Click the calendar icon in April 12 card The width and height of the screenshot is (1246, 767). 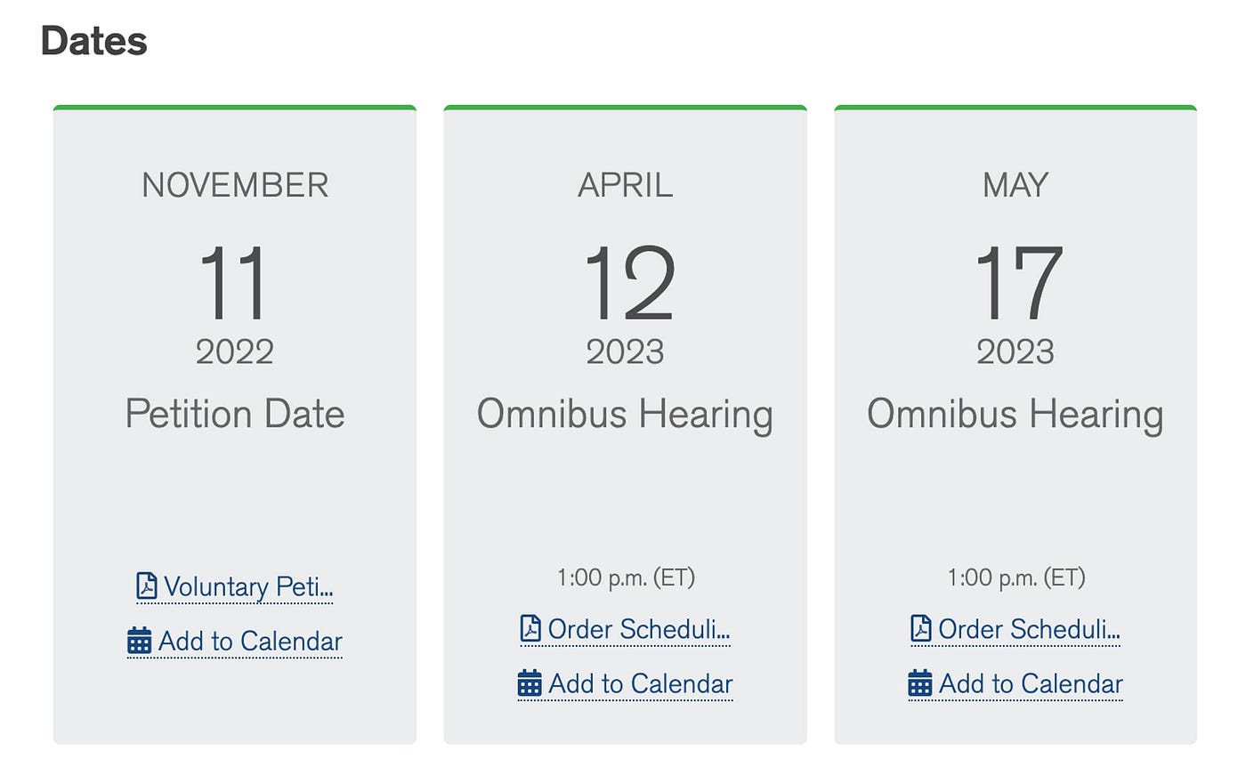pyautogui.click(x=530, y=683)
